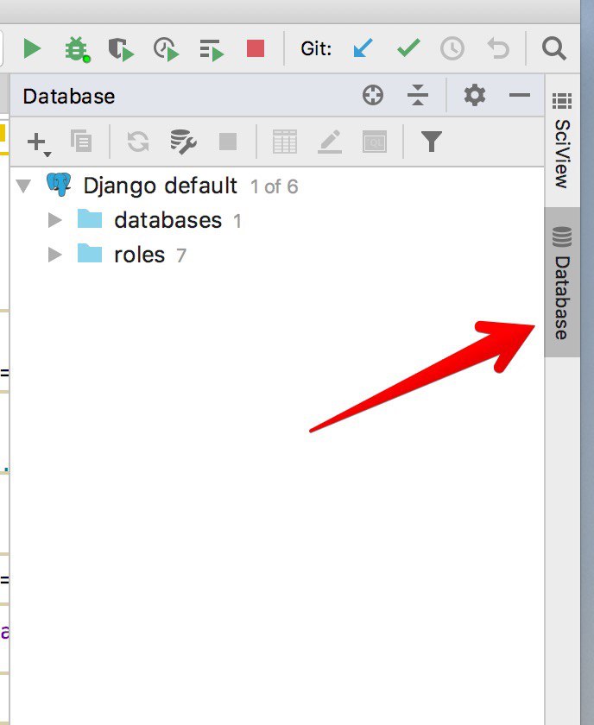Click the Git: toolbar label
This screenshot has width=594, height=725.
[317, 48]
